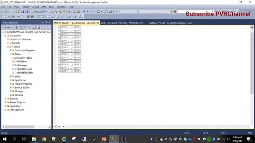The height and width of the screenshot is (143, 255).
Task: Open the 100 % zoom dropdown
Action: 63,126
